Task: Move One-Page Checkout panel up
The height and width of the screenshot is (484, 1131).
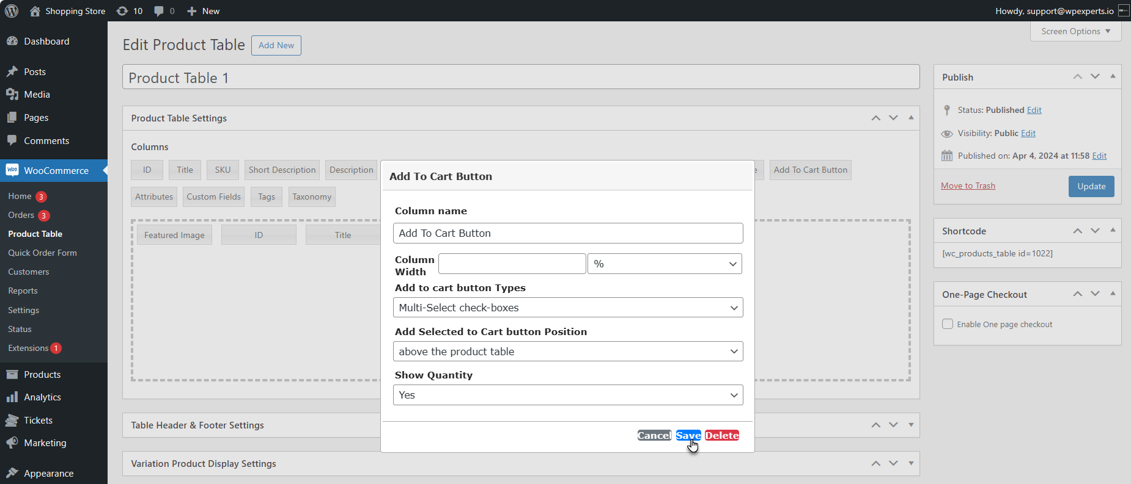Action: click(1078, 294)
